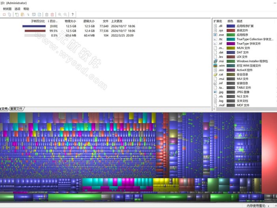
Task: Click the magenta .ttf color swatch
Action: [x=231, y=43]
